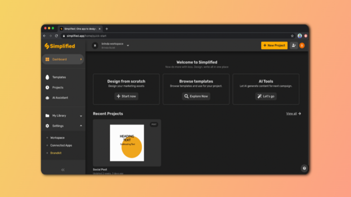
Task: Click the Browse templates heading
Action: (196, 81)
